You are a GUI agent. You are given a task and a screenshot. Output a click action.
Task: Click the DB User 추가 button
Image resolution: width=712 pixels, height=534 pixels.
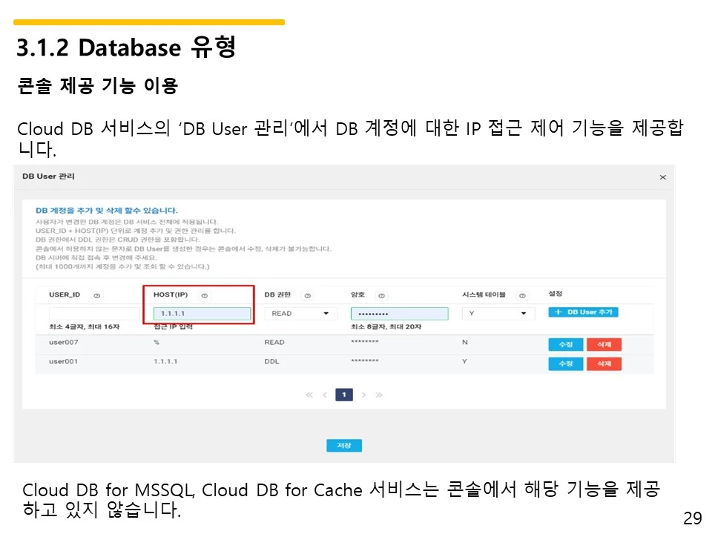[583, 312]
